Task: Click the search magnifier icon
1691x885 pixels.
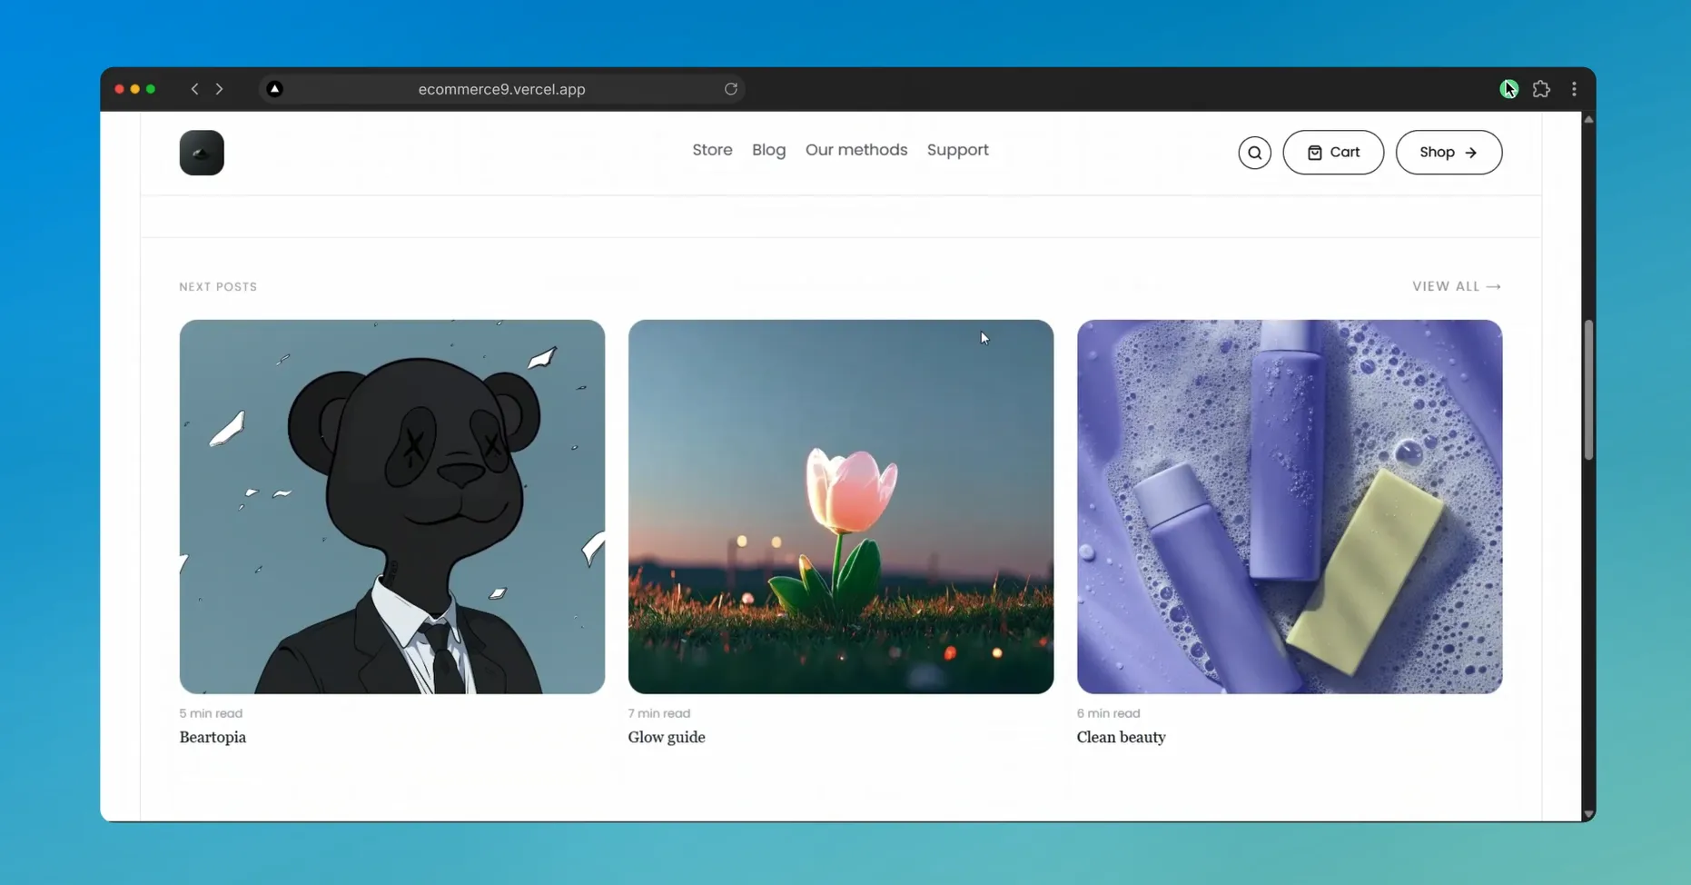Action: tap(1254, 153)
